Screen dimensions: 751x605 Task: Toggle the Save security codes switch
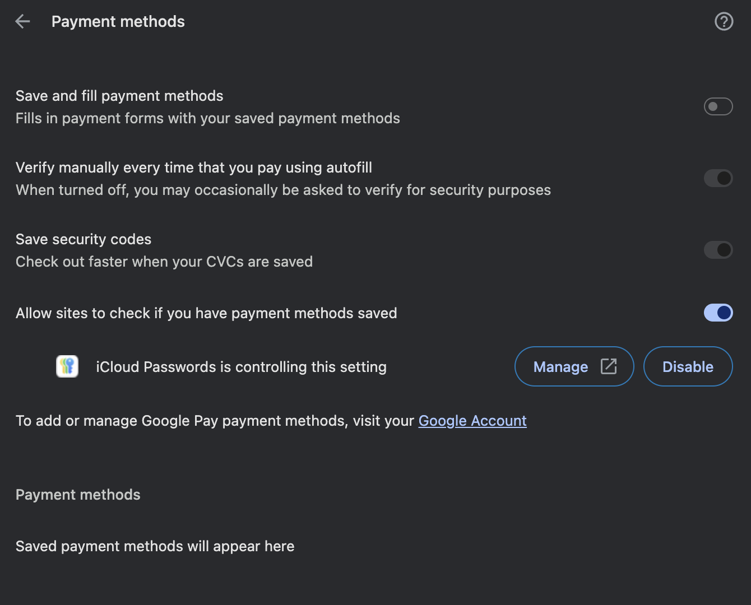coord(718,250)
